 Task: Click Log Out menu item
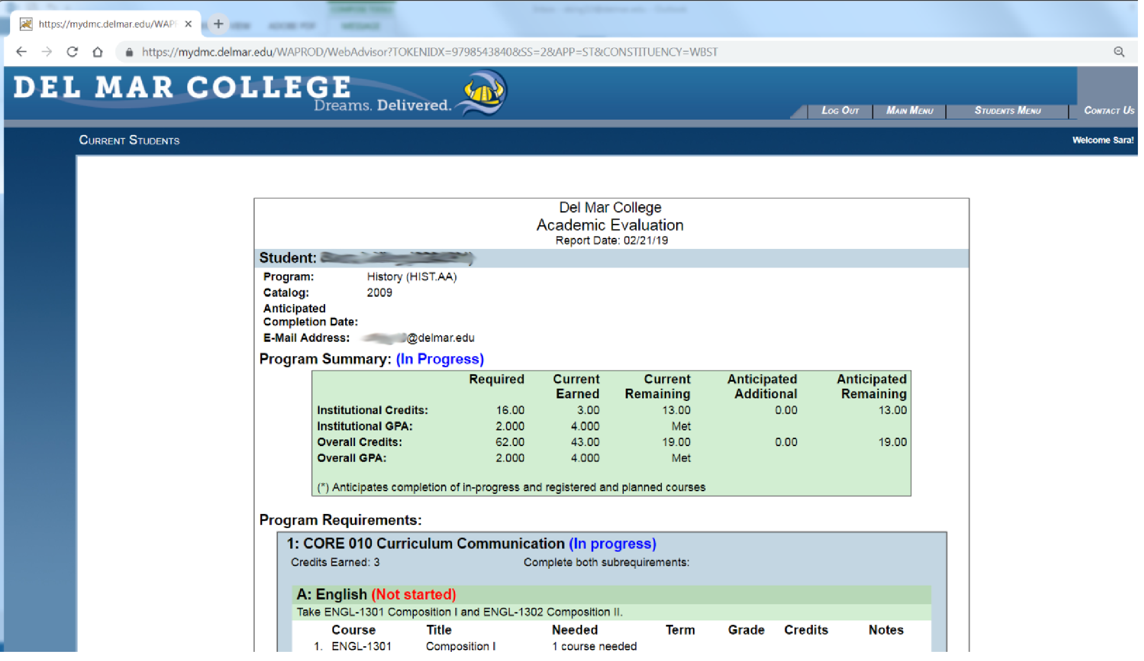pyautogui.click(x=840, y=111)
